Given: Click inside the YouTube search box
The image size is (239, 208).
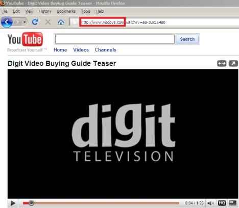Looking at the screenshot, I should 114,39.
